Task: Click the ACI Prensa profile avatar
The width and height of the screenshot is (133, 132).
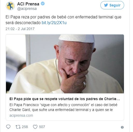Action: click(10, 6)
